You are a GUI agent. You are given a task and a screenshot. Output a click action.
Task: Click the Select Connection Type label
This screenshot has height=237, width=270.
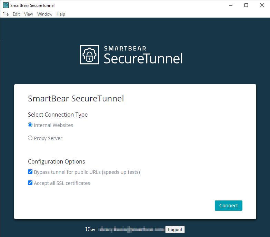pyautogui.click(x=58, y=115)
